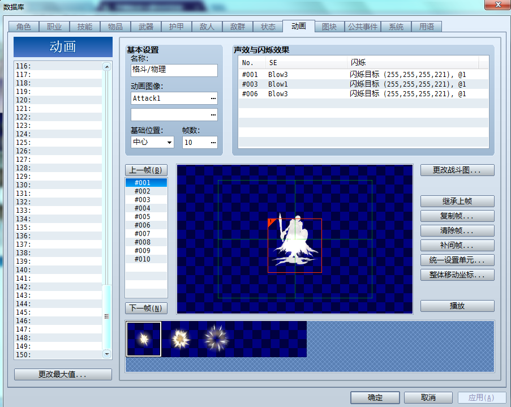Select SE row #001 Blow3

tap(363, 74)
